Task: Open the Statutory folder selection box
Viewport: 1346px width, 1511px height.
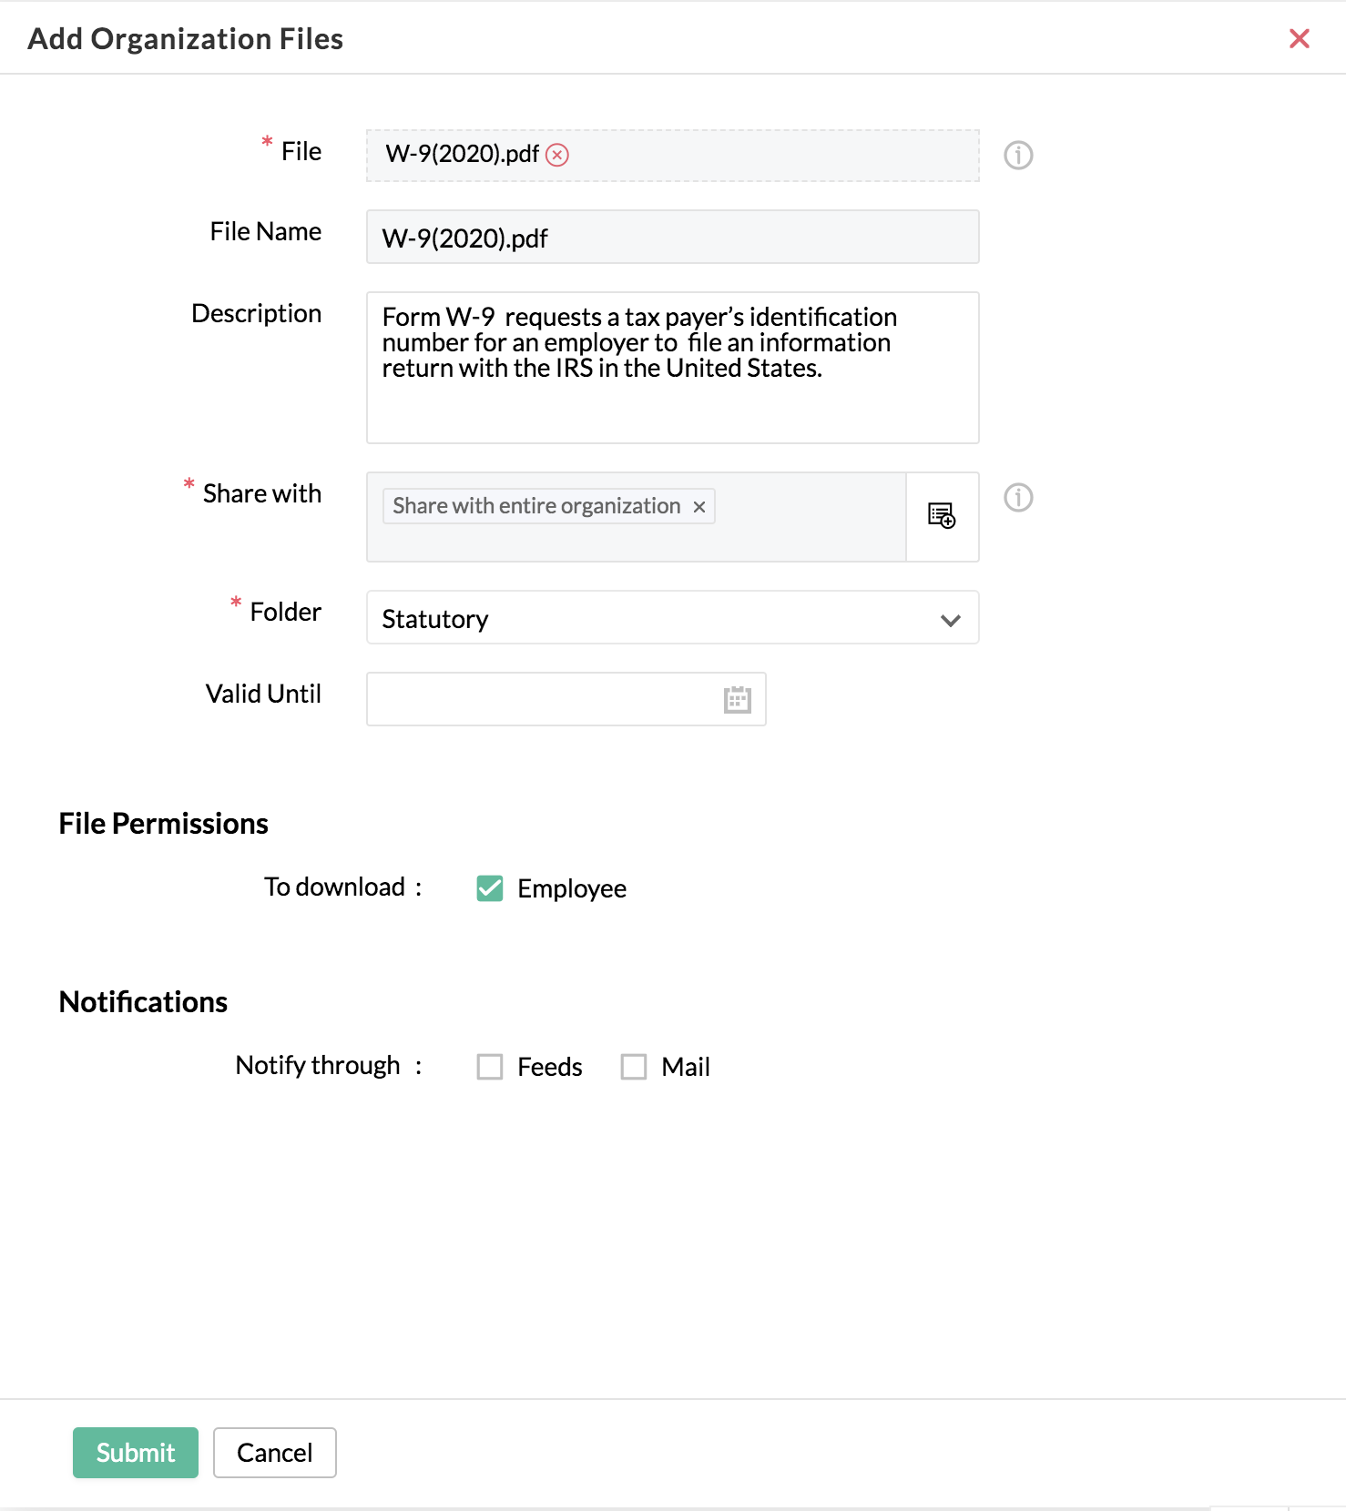Action: [672, 618]
